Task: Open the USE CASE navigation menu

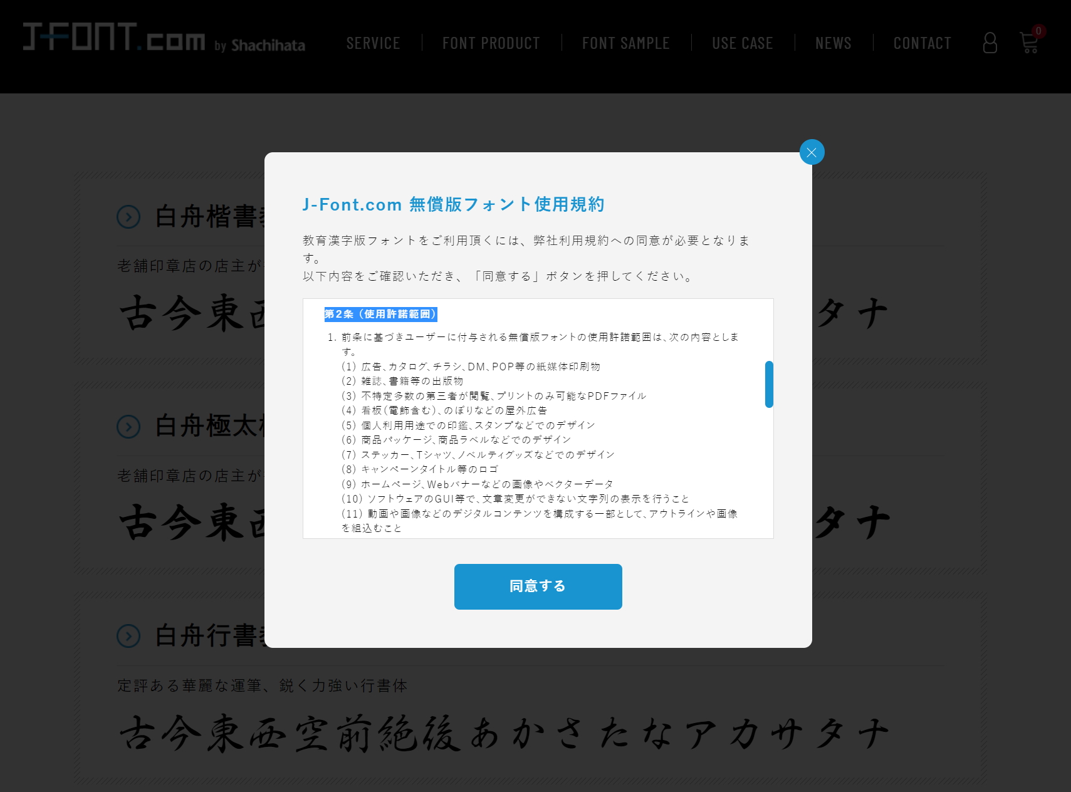Action: (743, 43)
